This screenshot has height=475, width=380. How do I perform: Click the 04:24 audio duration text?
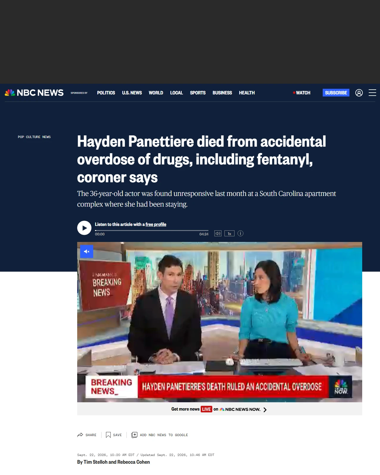pyautogui.click(x=204, y=234)
